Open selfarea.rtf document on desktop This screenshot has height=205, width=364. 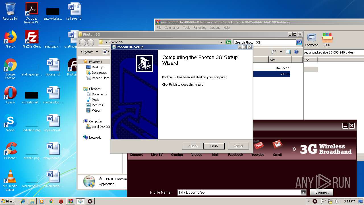[x=74, y=11]
